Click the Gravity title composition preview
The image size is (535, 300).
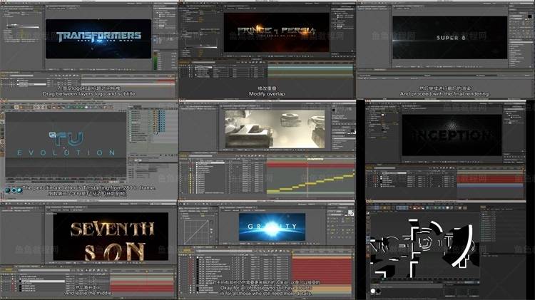tap(272, 227)
